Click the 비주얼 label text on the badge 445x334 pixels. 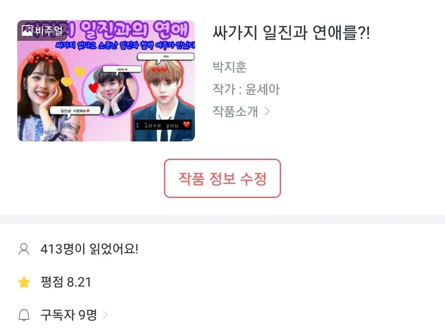pyautogui.click(x=49, y=31)
